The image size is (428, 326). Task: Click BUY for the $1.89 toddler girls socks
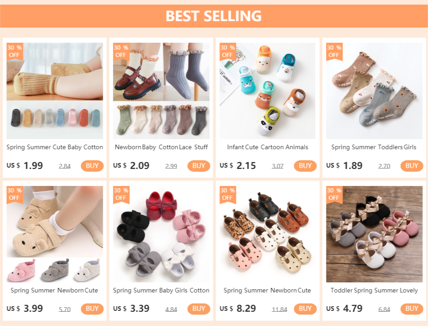point(411,166)
